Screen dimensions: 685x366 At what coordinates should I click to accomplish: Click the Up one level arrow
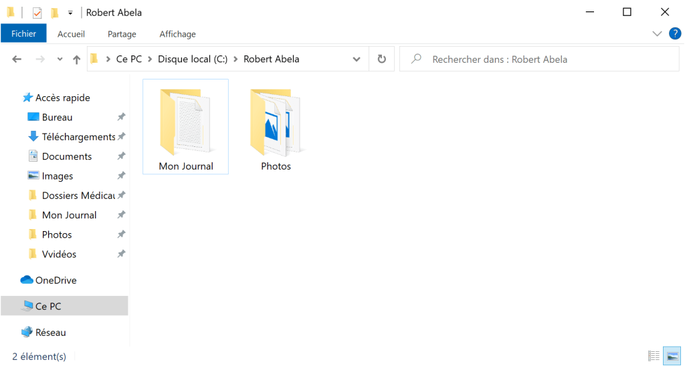pos(76,59)
